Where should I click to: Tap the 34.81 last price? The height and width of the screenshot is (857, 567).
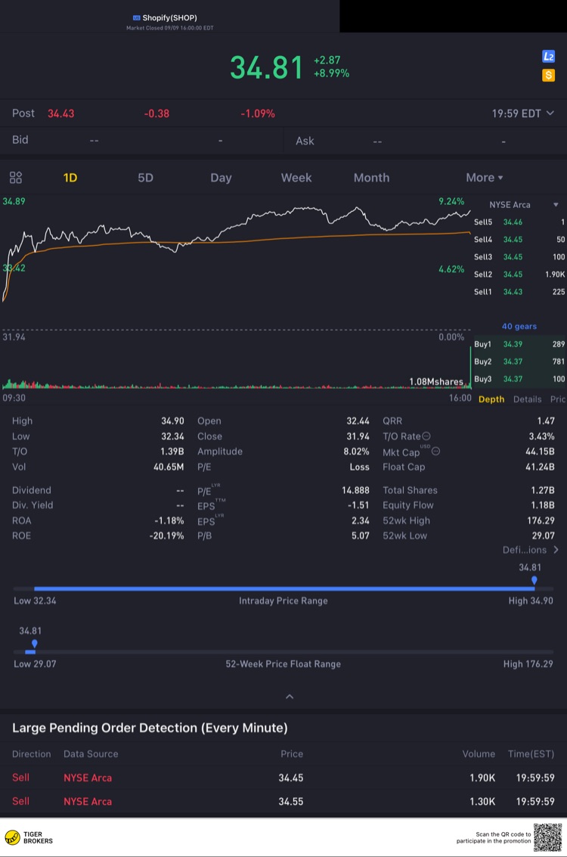tap(266, 68)
